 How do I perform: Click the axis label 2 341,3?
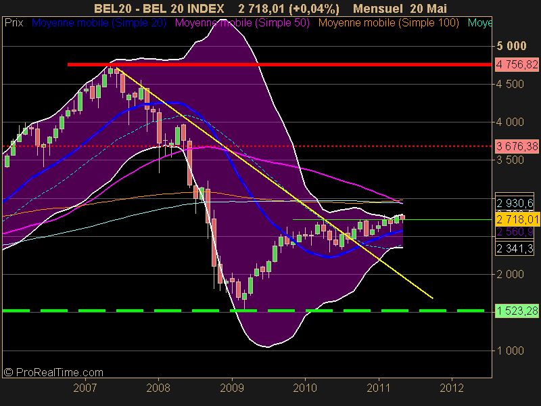pos(515,248)
